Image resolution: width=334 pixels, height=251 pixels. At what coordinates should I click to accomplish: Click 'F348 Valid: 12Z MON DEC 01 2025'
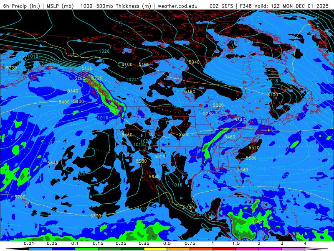(284, 6)
